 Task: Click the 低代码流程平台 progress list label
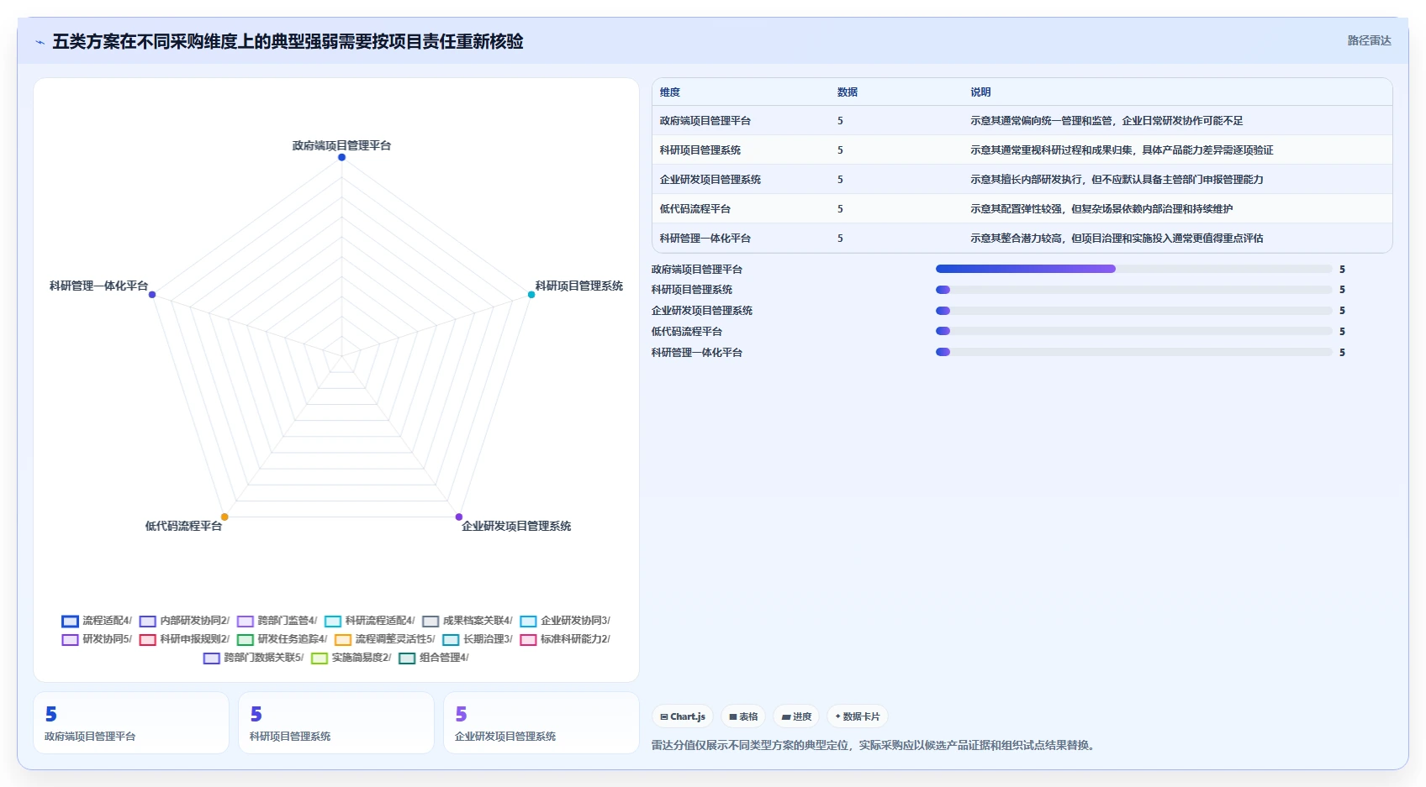(687, 332)
